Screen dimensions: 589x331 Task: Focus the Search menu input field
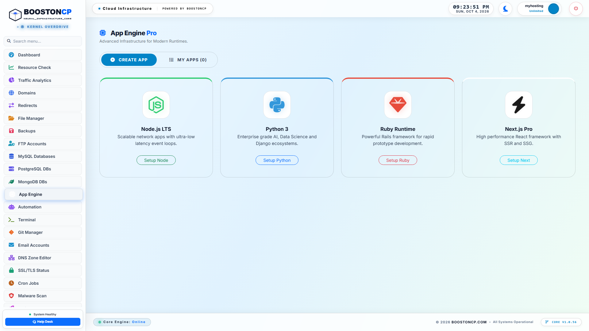(x=43, y=41)
